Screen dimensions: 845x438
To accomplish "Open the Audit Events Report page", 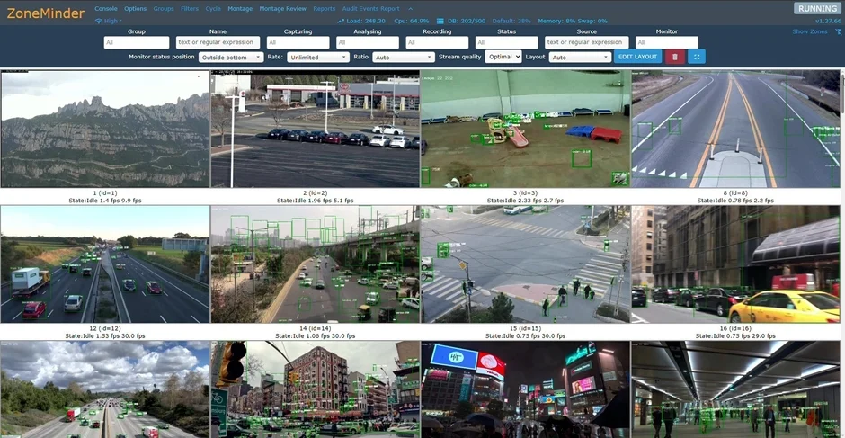I will pyautogui.click(x=370, y=8).
